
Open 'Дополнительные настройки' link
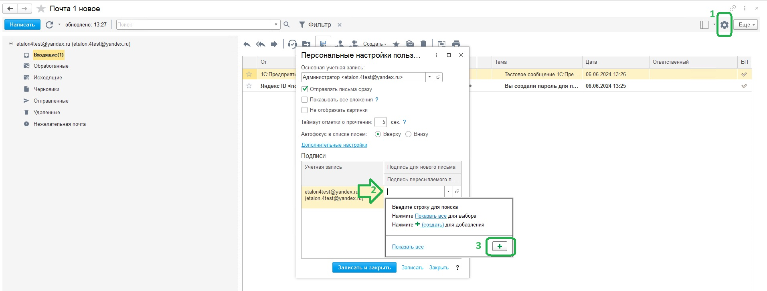pyautogui.click(x=334, y=145)
